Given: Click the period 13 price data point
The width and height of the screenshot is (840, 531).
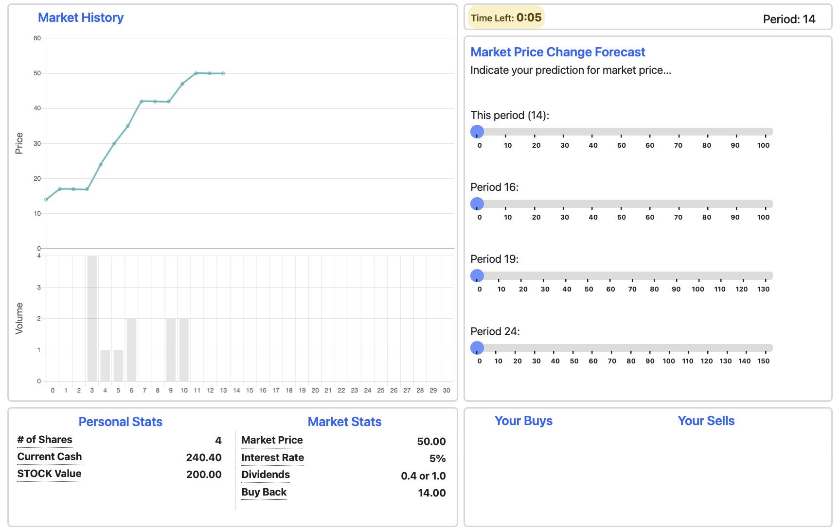Looking at the screenshot, I should tap(223, 73).
